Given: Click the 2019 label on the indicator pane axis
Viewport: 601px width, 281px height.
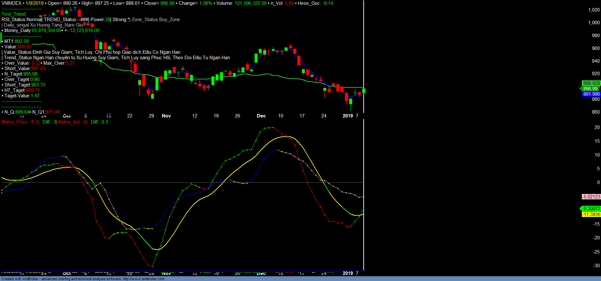Looking at the screenshot, I should [347, 273].
